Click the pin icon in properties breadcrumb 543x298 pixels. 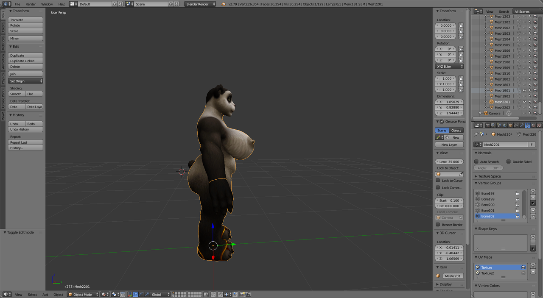coord(477,134)
